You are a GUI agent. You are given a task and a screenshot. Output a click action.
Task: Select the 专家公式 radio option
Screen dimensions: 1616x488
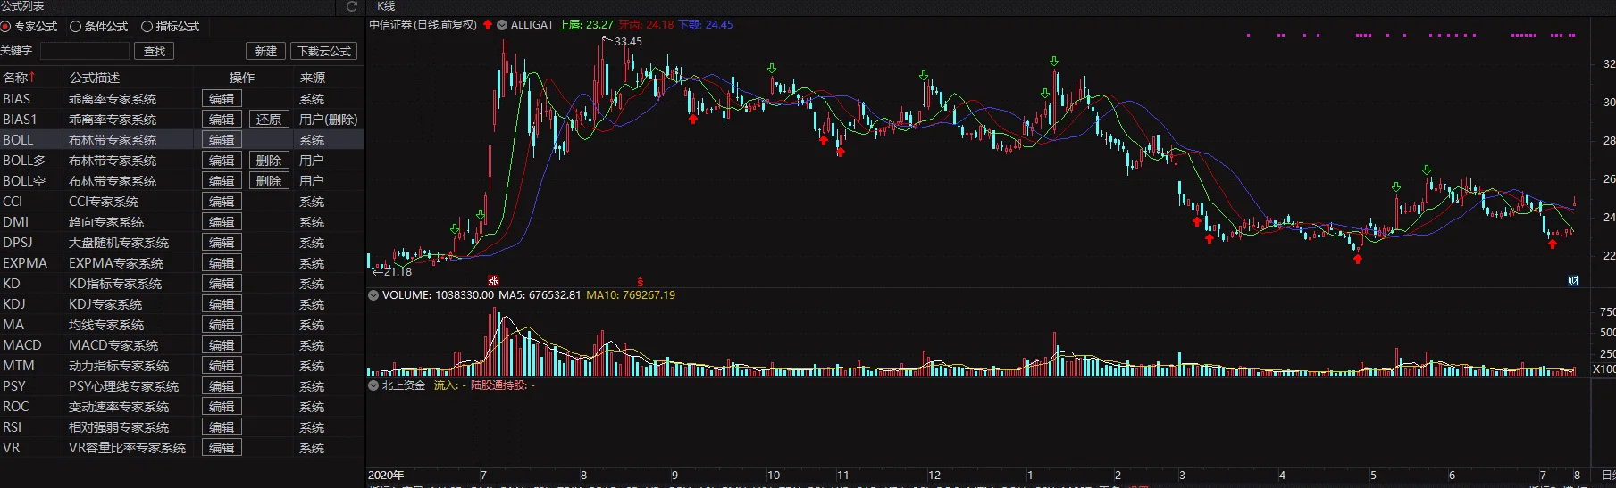tap(29, 27)
